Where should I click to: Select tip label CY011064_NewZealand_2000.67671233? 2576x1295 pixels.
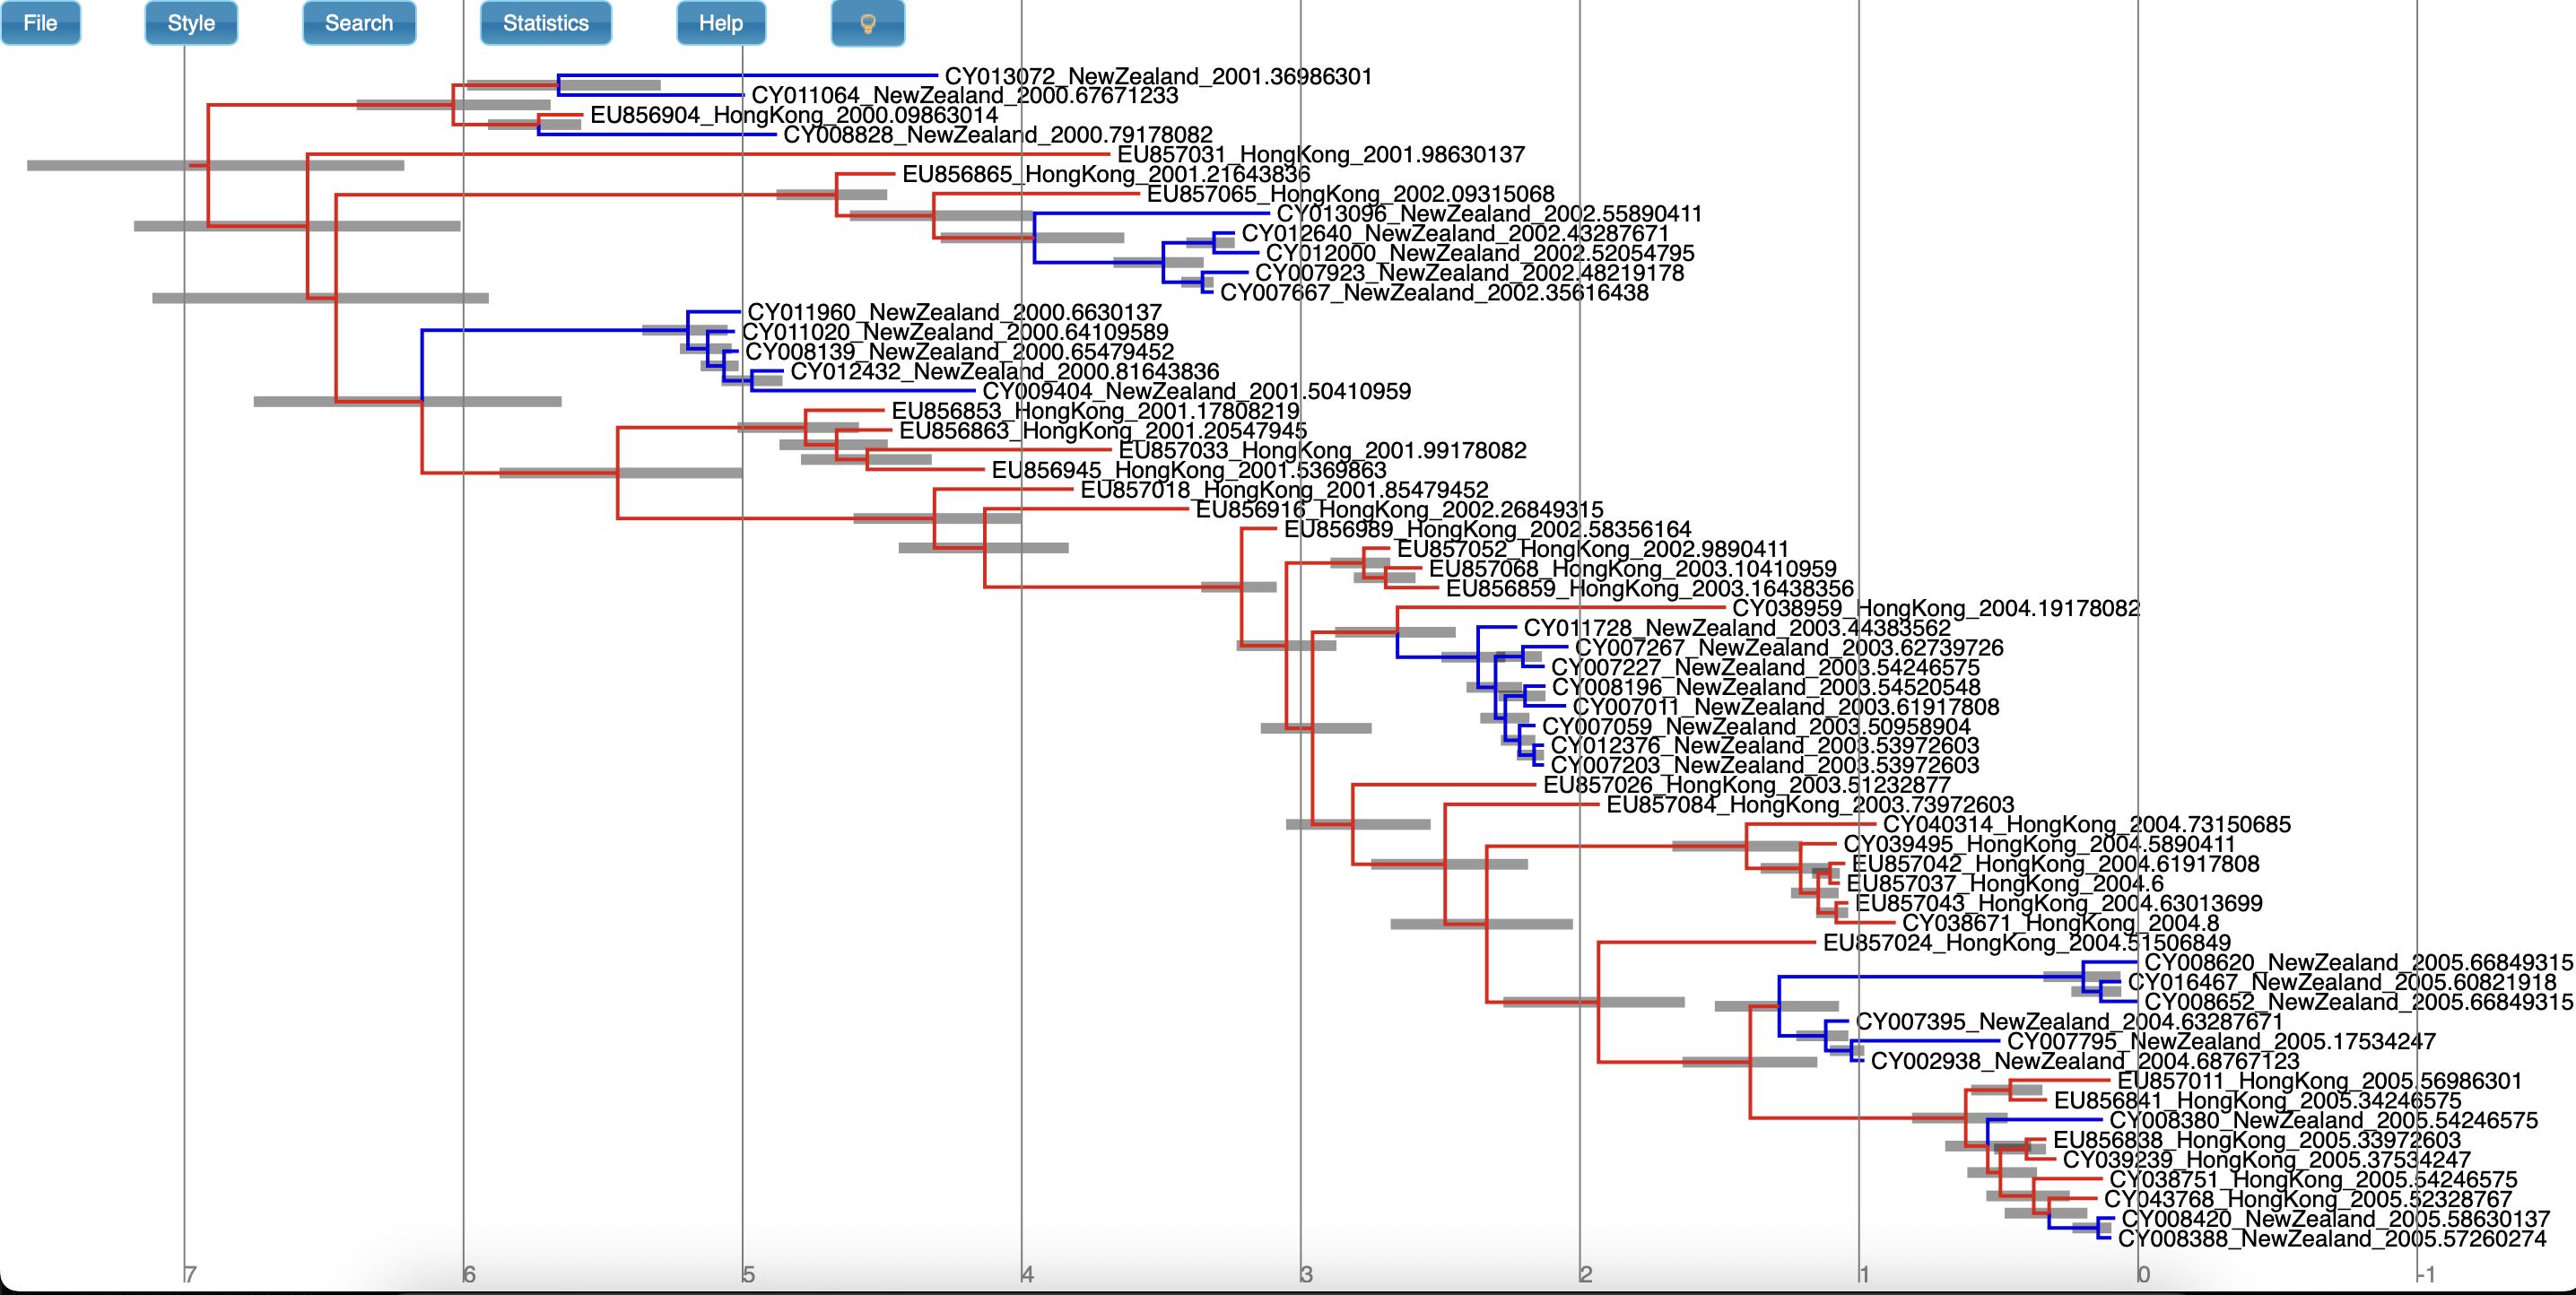[965, 95]
